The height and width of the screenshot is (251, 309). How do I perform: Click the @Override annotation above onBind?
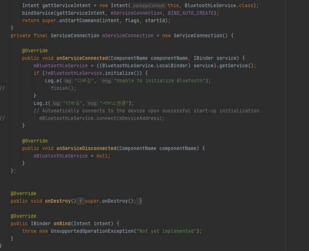[24, 216]
